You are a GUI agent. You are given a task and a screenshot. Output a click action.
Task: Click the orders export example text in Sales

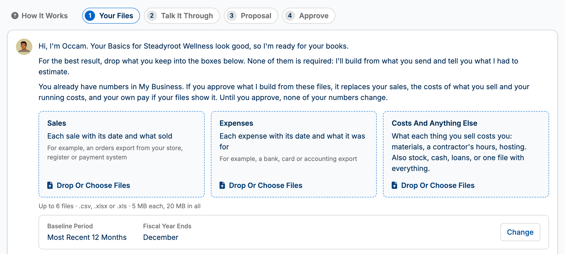[115, 152]
